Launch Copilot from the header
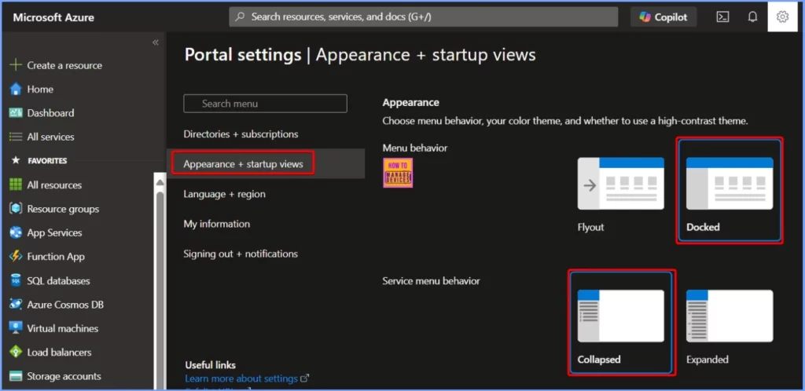 coord(663,17)
